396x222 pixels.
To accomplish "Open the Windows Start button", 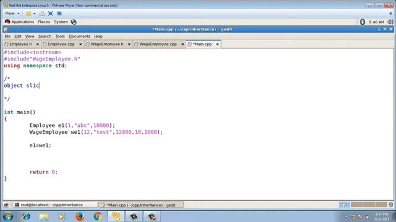I will (7, 216).
